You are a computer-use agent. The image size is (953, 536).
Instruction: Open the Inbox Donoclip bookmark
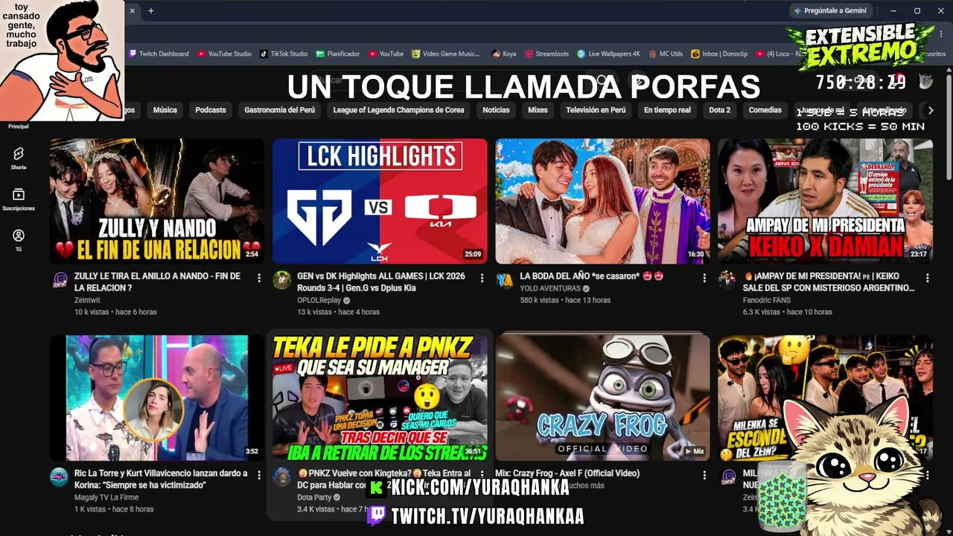point(719,54)
